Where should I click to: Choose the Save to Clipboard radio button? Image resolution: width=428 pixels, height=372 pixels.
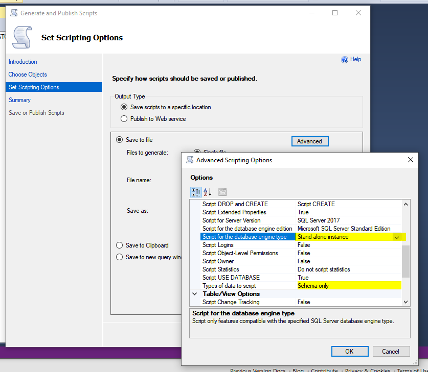click(x=120, y=245)
